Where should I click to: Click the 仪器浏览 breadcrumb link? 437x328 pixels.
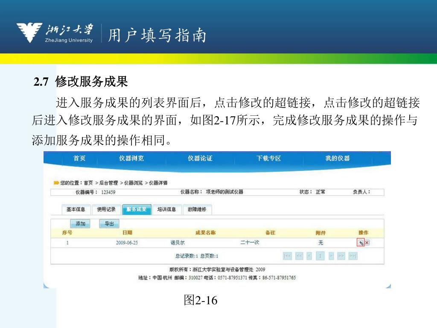click(x=133, y=183)
